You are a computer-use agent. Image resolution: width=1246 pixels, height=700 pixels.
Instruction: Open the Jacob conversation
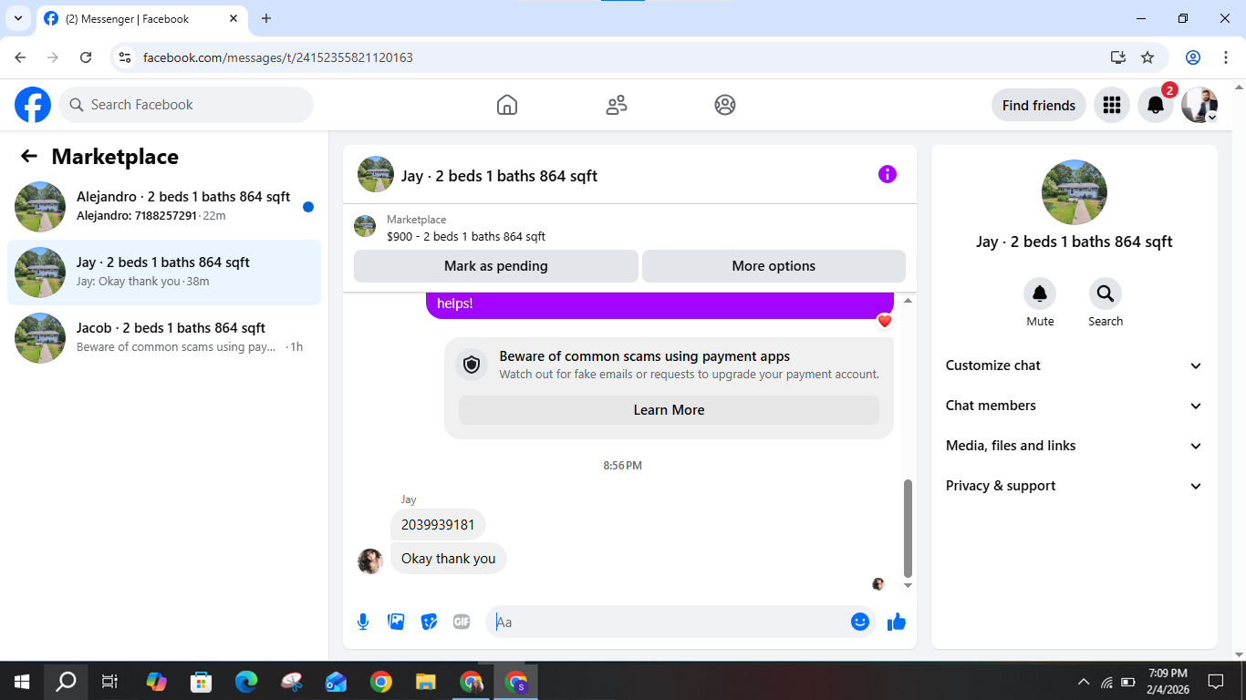164,338
